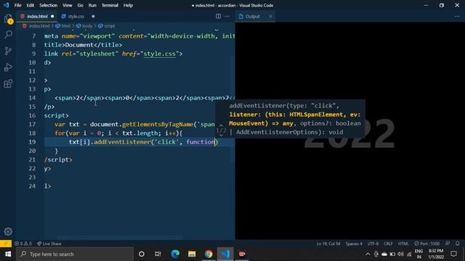The image size is (465, 261).
Task: Click the remote indicator in status bar
Action: click(x=6, y=244)
